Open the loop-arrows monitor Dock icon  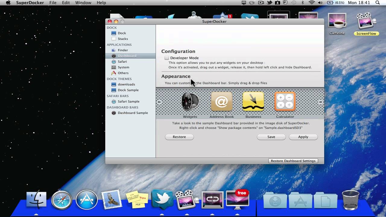pos(213,200)
